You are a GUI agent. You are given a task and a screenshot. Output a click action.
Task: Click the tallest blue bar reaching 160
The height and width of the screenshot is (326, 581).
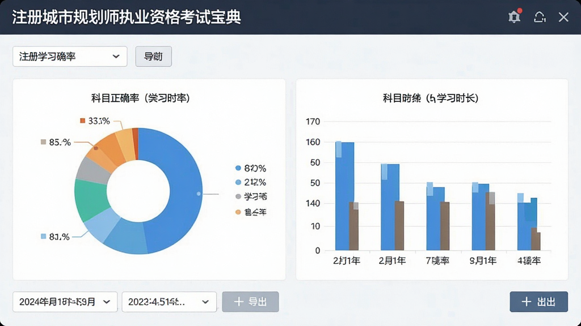coord(344,196)
